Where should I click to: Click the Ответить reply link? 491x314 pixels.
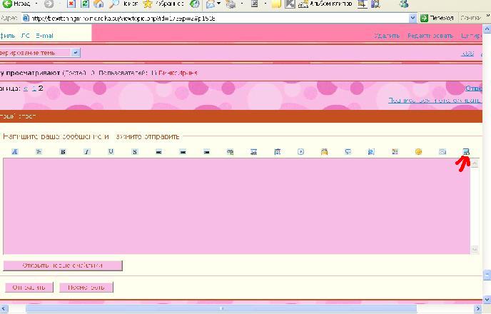pyautogui.click(x=473, y=88)
